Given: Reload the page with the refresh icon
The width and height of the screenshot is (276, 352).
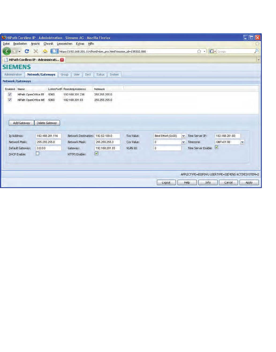Looking at the screenshot, I should [27, 51].
